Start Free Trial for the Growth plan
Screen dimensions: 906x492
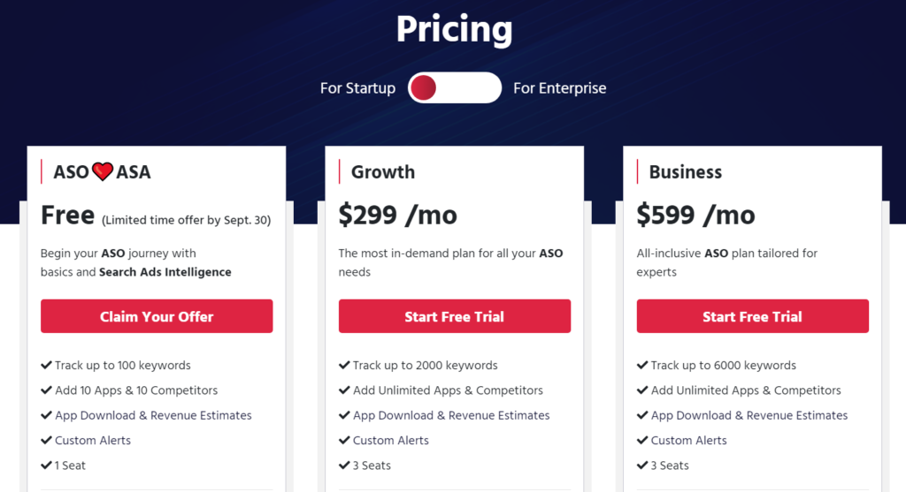pos(455,316)
